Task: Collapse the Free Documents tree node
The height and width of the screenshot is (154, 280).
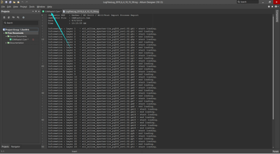Action: point(4,33)
